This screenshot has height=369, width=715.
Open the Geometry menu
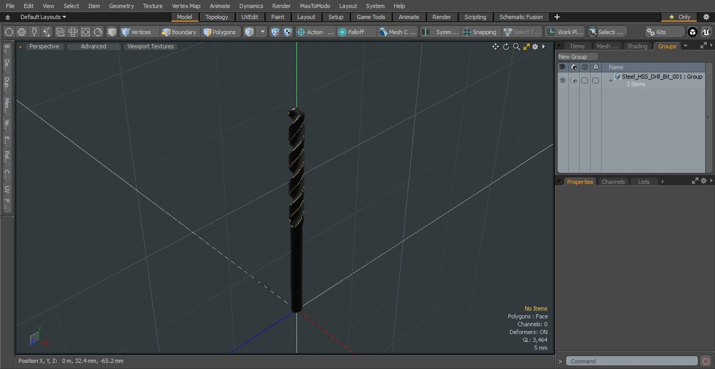[121, 6]
